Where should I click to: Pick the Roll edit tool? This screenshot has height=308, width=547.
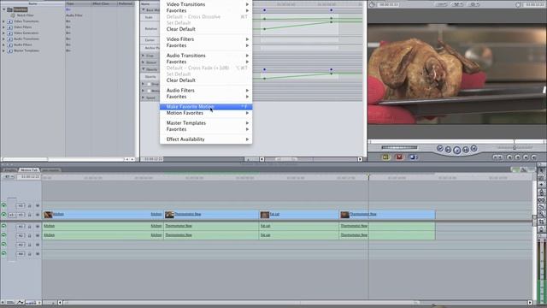(x=541, y=192)
